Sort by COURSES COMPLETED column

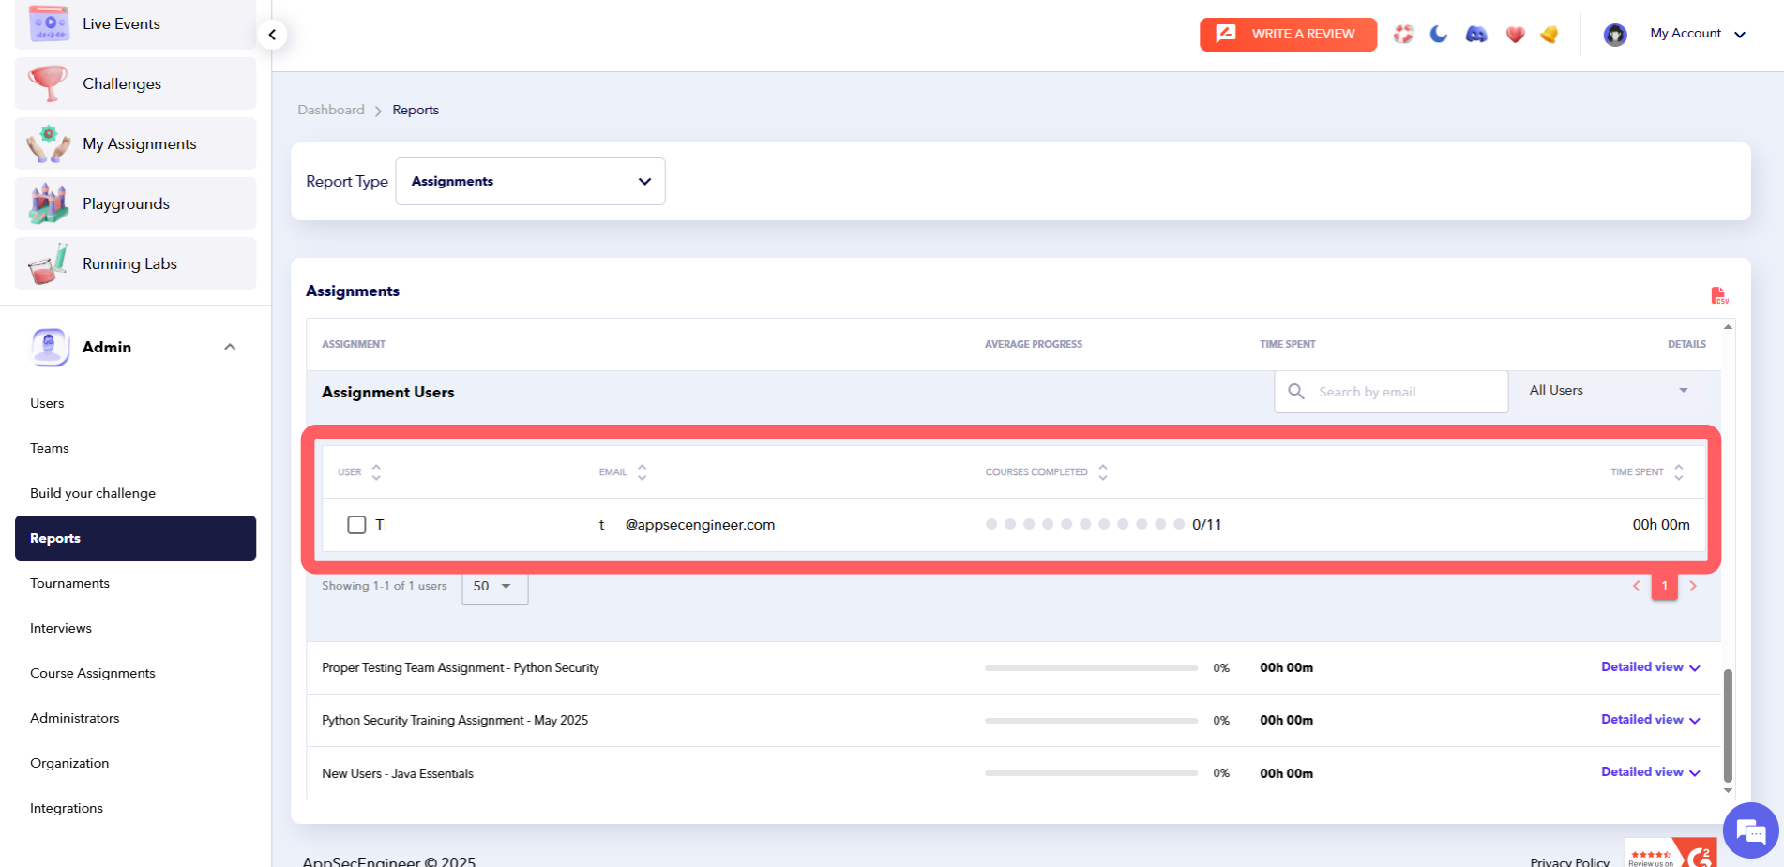point(1103,471)
